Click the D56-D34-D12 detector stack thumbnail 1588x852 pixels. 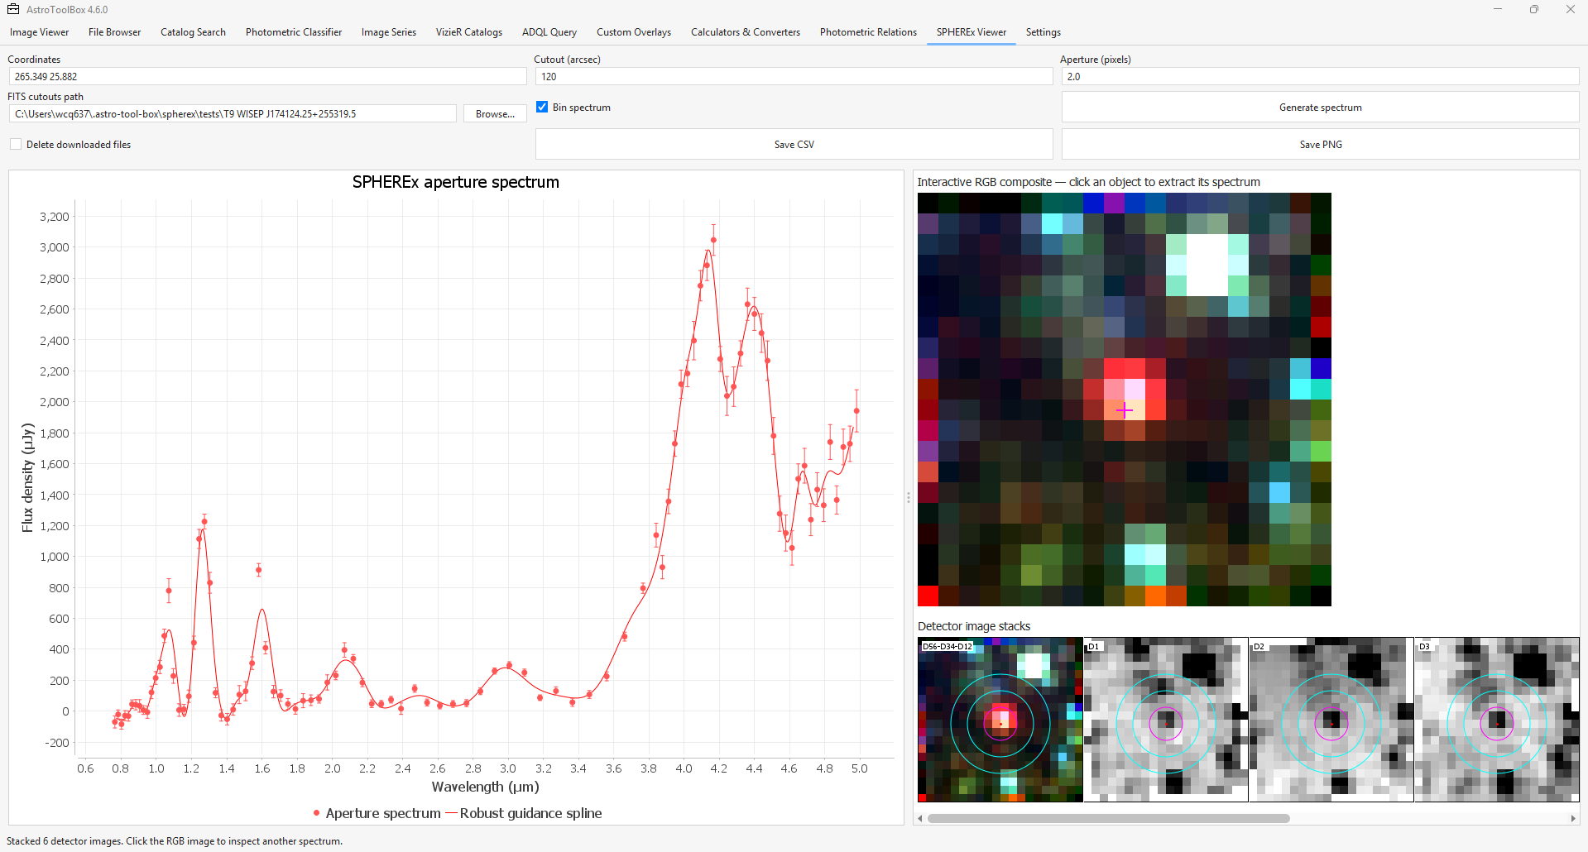coord(1000,720)
